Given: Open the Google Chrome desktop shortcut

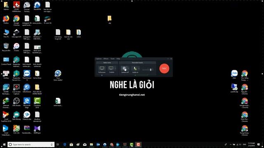Looking at the screenshot, I should coord(16,21).
